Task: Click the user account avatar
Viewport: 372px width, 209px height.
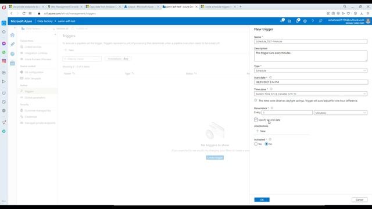Action: click(368, 21)
